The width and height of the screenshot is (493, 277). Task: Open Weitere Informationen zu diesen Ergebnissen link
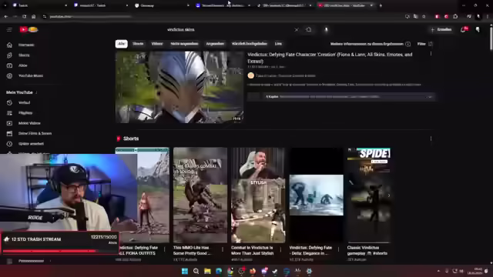click(x=367, y=44)
